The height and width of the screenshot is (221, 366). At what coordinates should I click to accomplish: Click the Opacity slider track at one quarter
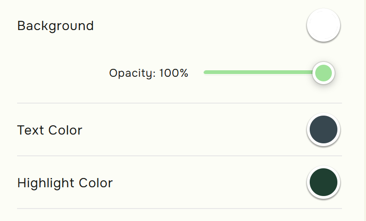[234, 72]
